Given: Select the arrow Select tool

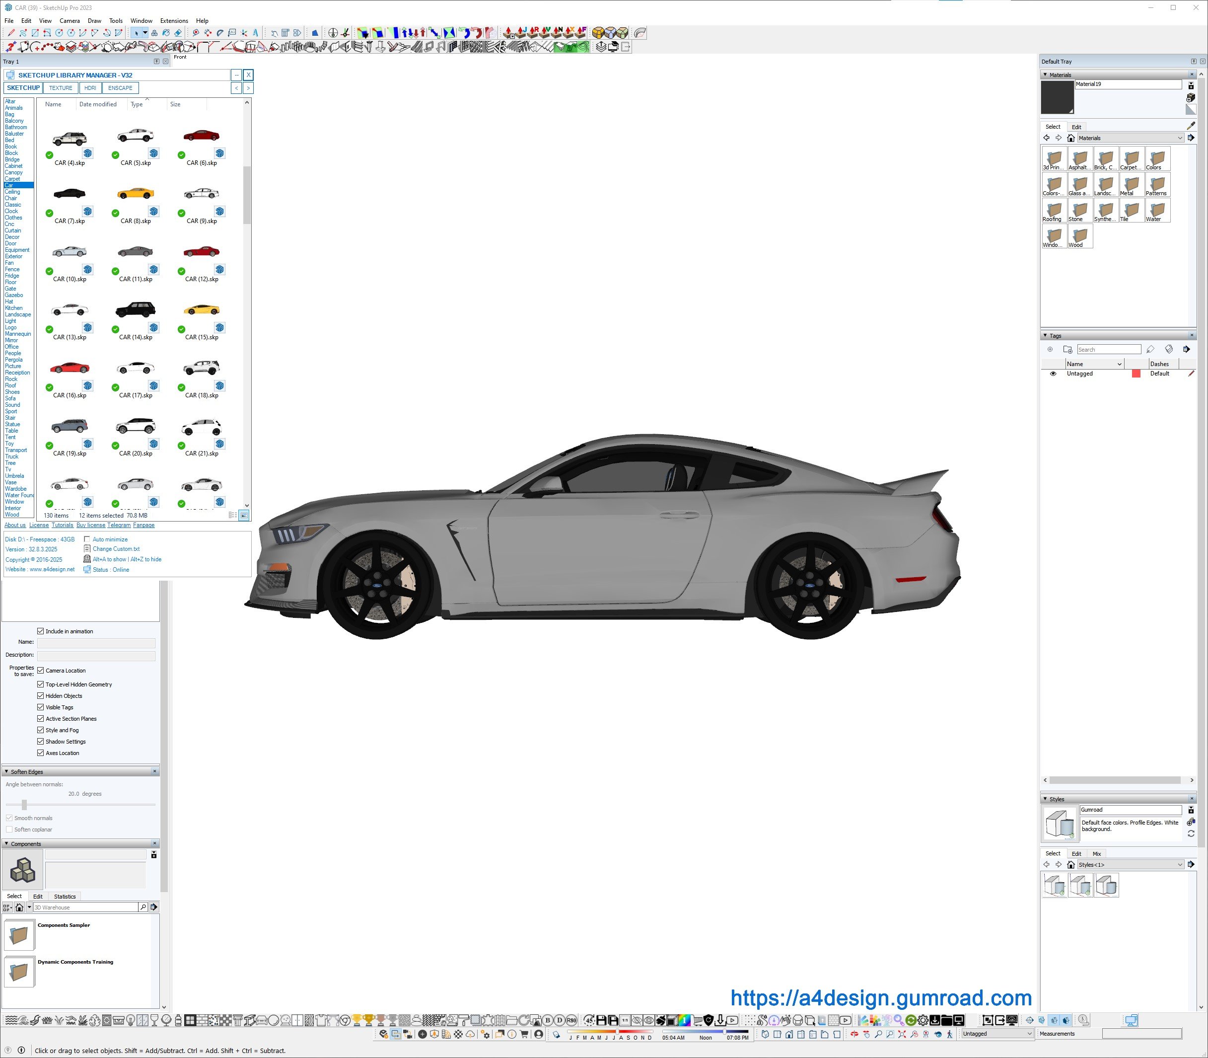Looking at the screenshot, I should 137,33.
